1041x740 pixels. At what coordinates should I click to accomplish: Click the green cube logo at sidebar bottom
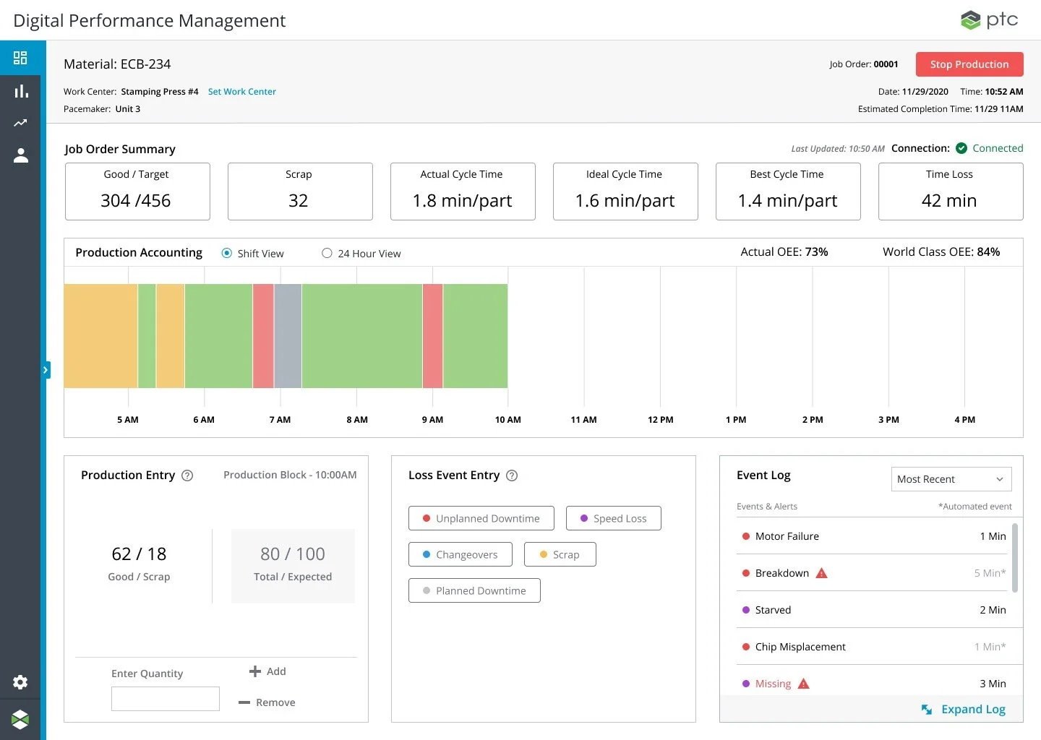tap(20, 719)
